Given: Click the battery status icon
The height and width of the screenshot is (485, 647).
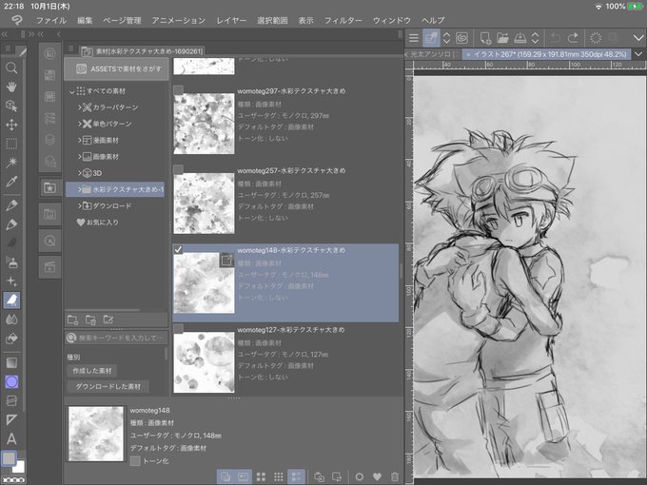Looking at the screenshot, I should pyautogui.click(x=635, y=7).
